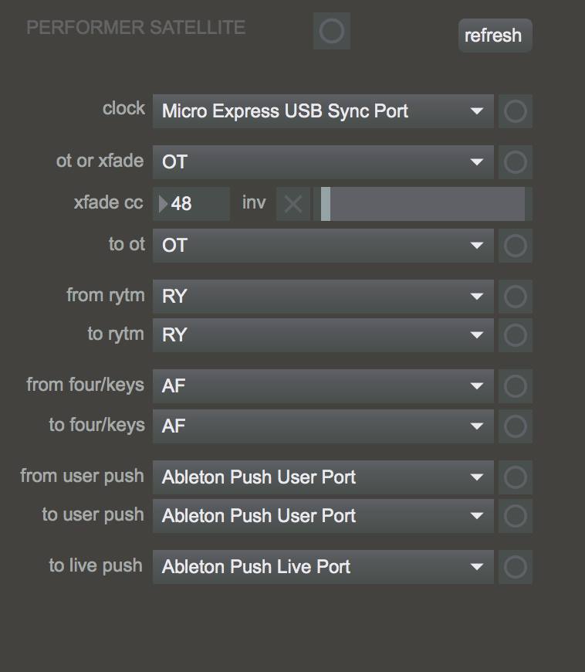Toggle the circle beside from user push
This screenshot has width=585, height=672.
coord(515,477)
